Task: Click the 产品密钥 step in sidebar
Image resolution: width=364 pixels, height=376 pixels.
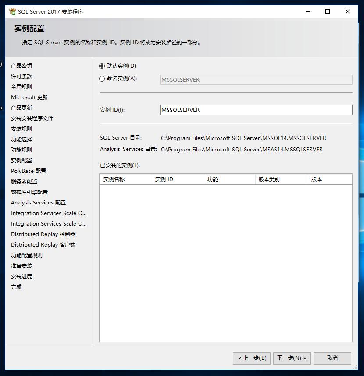Action: pos(21,66)
